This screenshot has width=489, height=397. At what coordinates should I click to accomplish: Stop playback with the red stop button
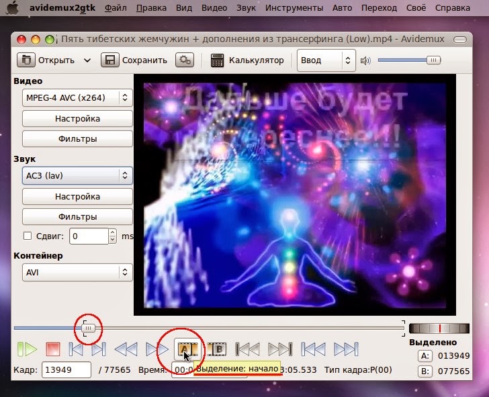pyautogui.click(x=52, y=349)
